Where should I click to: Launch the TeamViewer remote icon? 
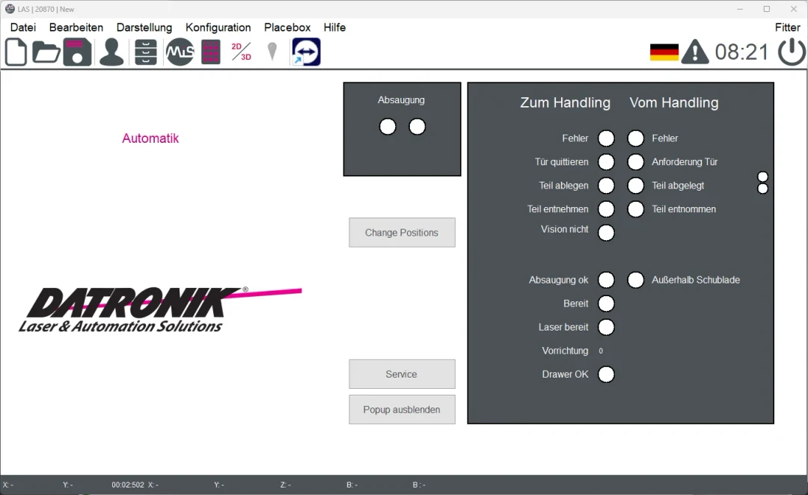[306, 52]
